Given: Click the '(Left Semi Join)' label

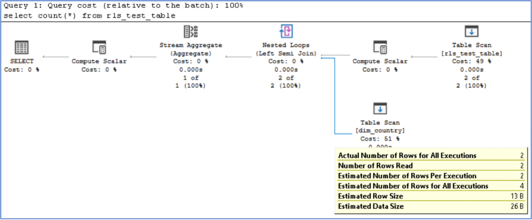Looking at the screenshot, I should pyautogui.click(x=286, y=53).
